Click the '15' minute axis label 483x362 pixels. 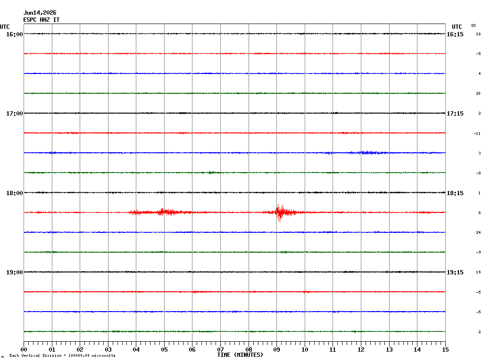(x=445, y=350)
